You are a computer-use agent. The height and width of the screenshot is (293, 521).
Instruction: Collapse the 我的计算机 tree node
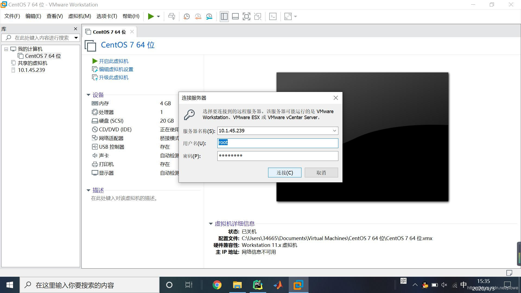click(6, 49)
